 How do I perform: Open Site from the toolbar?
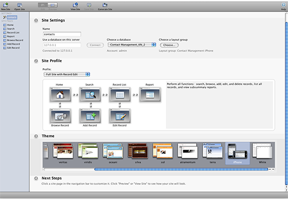pyautogui.click(x=19, y=6)
